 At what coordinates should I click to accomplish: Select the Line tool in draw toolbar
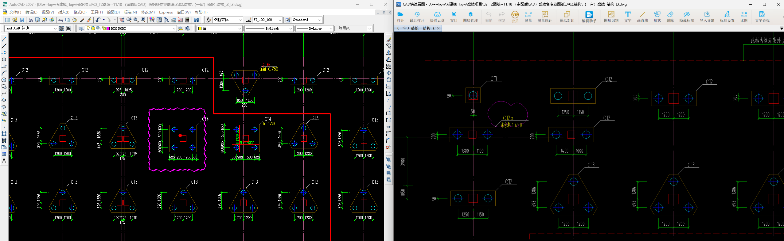pos(4,40)
